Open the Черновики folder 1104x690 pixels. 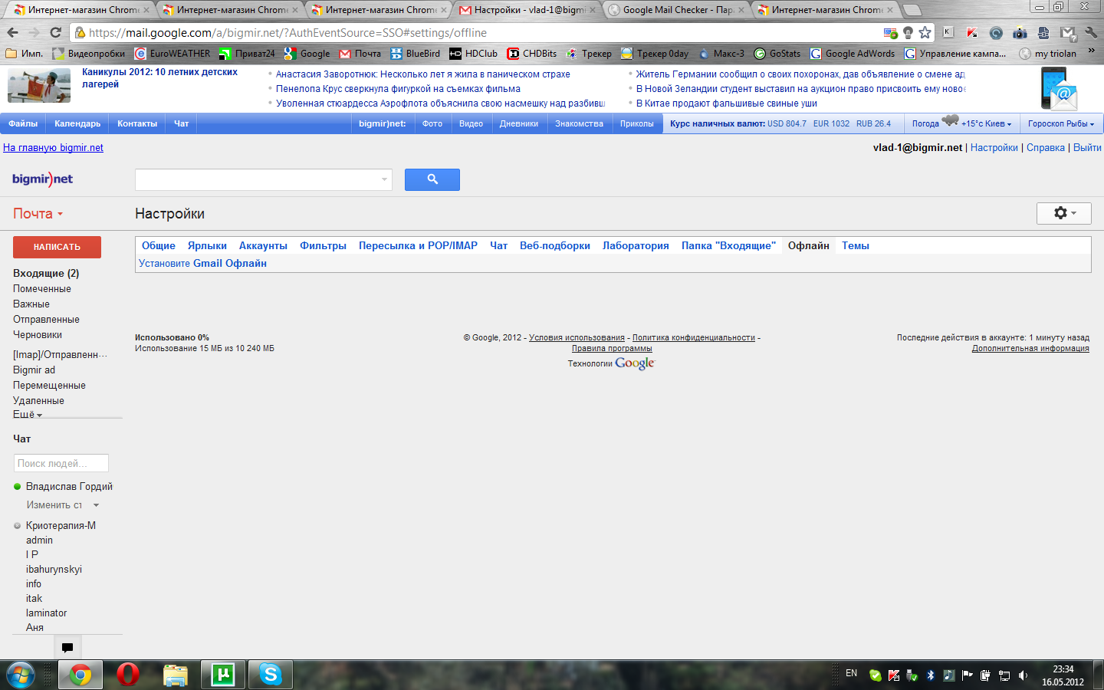click(38, 334)
